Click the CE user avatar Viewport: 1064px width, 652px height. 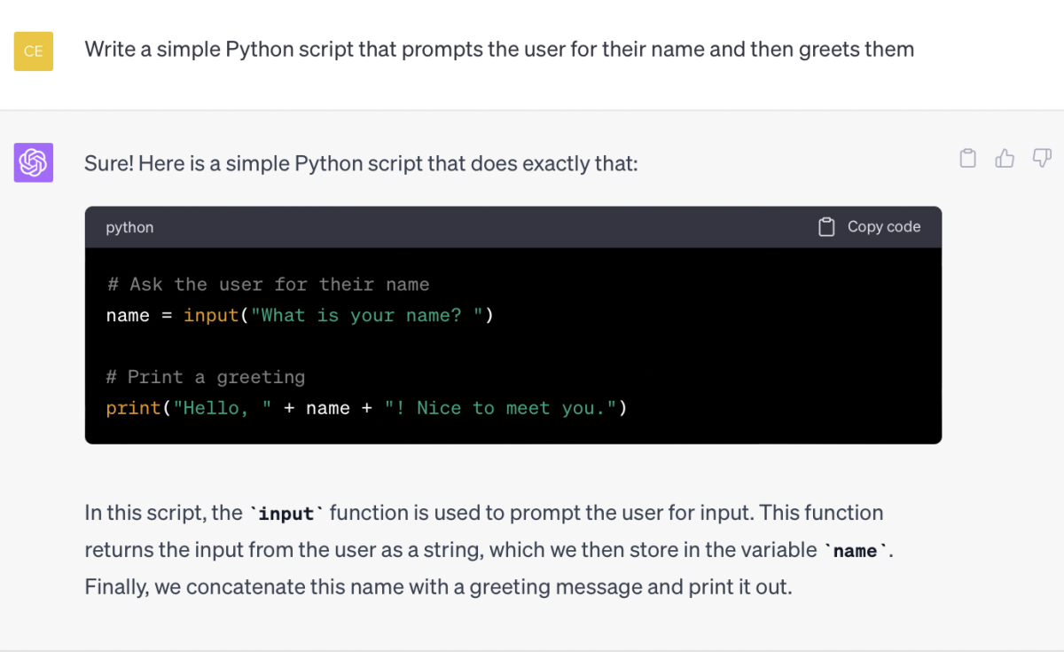[x=33, y=51]
